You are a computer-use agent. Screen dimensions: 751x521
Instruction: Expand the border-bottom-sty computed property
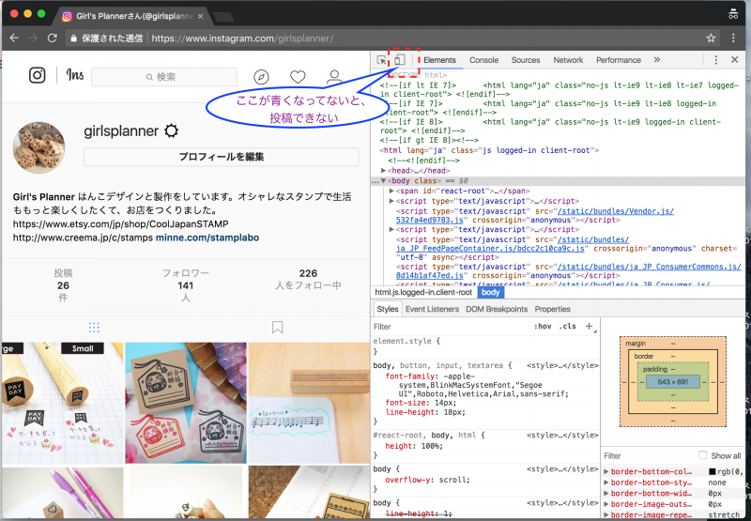coord(606,483)
